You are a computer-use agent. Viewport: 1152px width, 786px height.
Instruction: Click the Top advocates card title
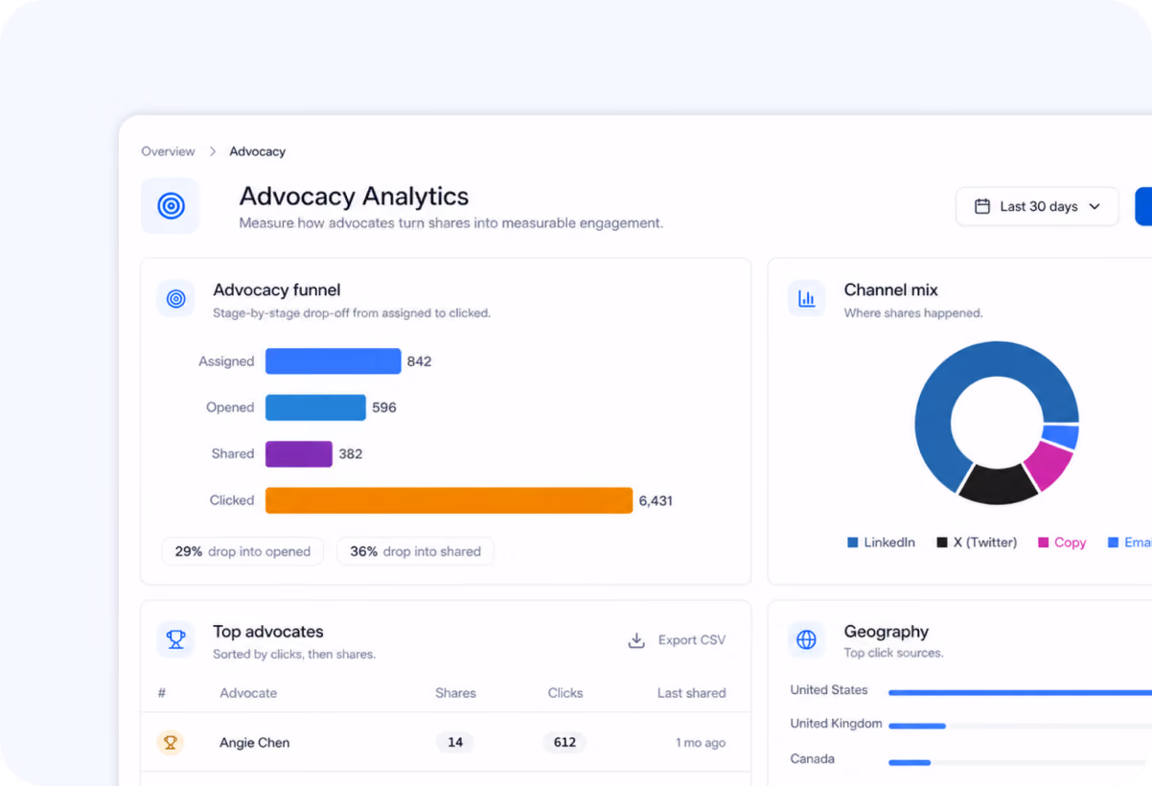267,632
